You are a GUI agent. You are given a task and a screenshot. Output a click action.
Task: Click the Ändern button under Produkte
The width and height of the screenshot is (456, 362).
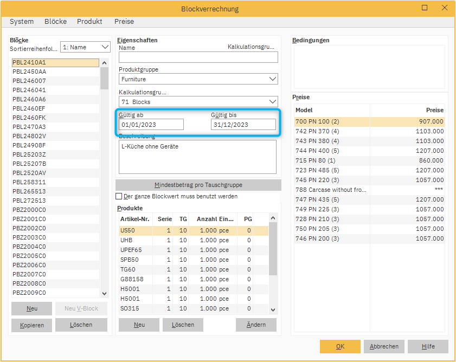[256, 325]
